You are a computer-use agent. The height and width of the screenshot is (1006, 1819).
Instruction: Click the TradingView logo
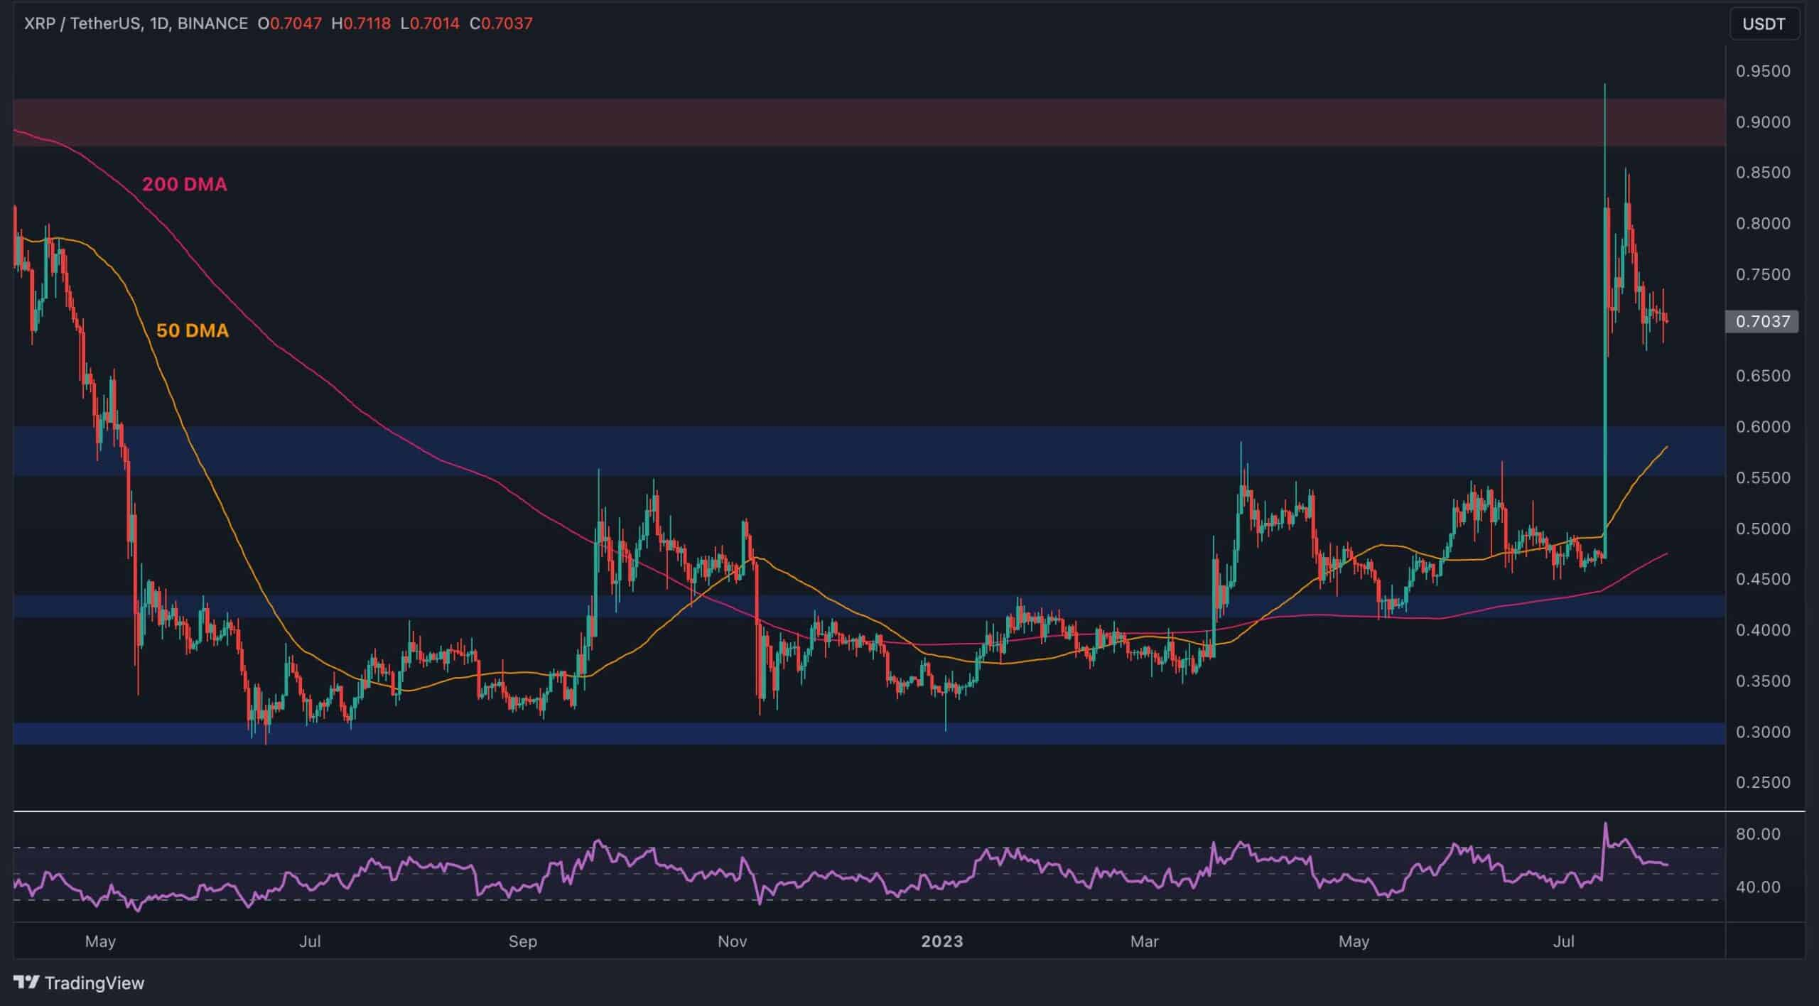click(x=79, y=983)
